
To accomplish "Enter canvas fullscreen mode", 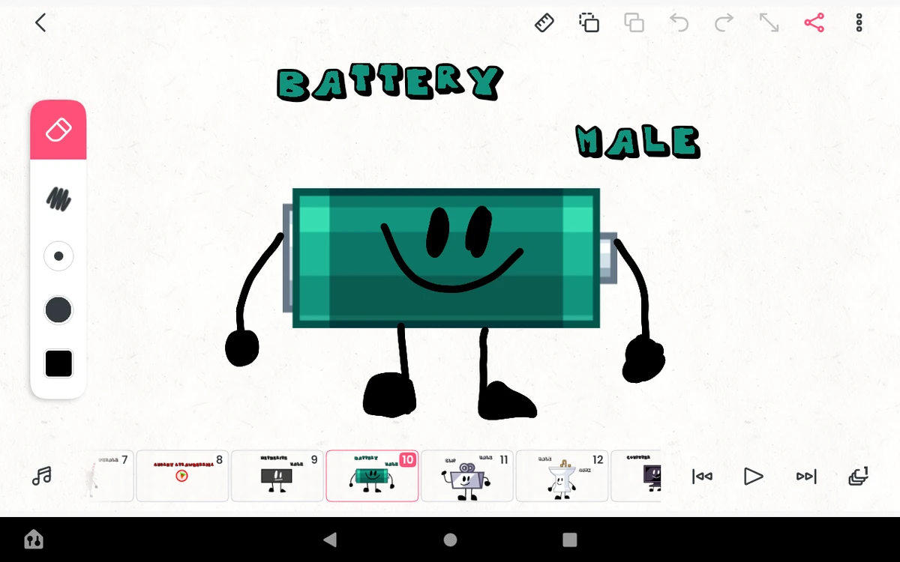I will 769,22.
